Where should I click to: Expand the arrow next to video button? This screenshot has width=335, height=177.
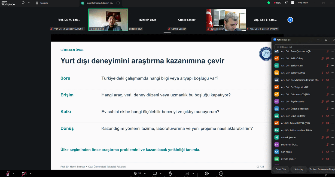click(x=31, y=173)
